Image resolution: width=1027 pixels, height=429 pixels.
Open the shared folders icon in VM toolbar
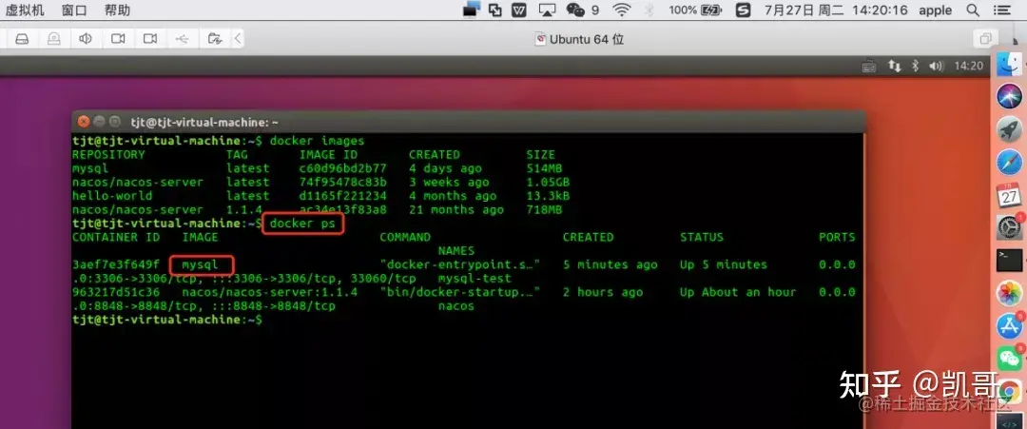coord(214,39)
